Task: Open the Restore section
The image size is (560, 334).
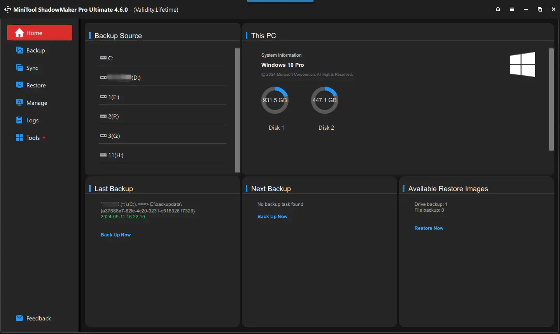Action: [x=35, y=85]
